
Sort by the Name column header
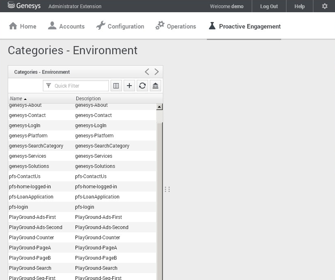pyautogui.click(x=18, y=99)
